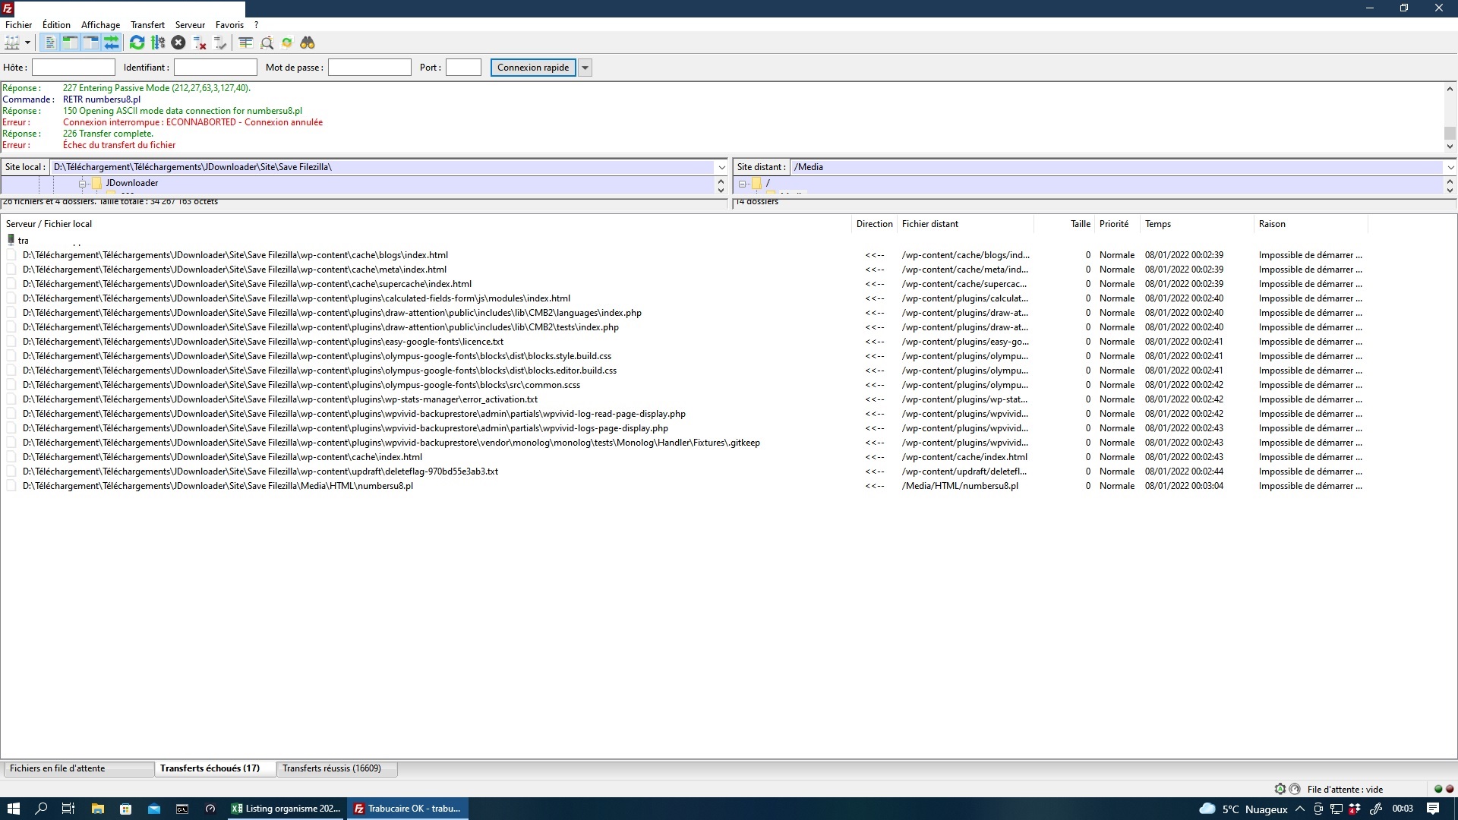The image size is (1458, 820).
Task: Open the Affichage menu
Action: click(100, 24)
